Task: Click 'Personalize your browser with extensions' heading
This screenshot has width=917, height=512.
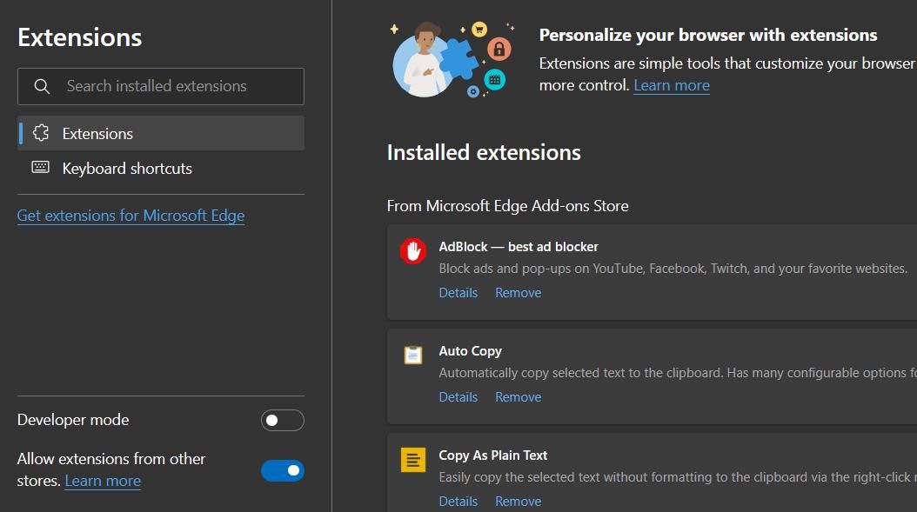Action: [707, 35]
